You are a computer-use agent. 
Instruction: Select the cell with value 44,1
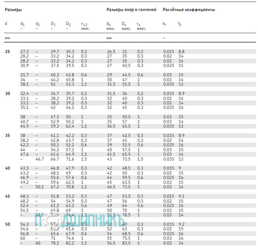click(x=70, y=108)
